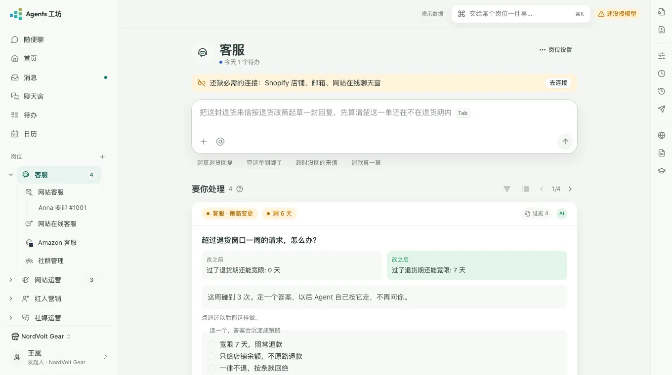Open 消息 inbox
The height and width of the screenshot is (375, 672).
[x=59, y=77]
